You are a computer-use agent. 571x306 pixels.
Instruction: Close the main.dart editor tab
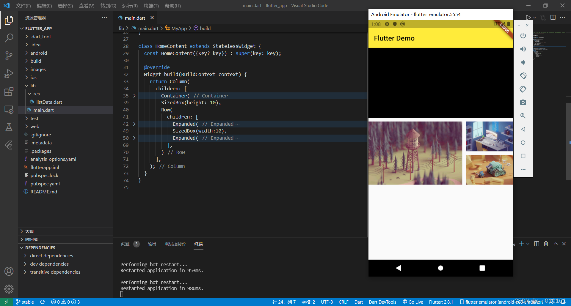[152, 18]
